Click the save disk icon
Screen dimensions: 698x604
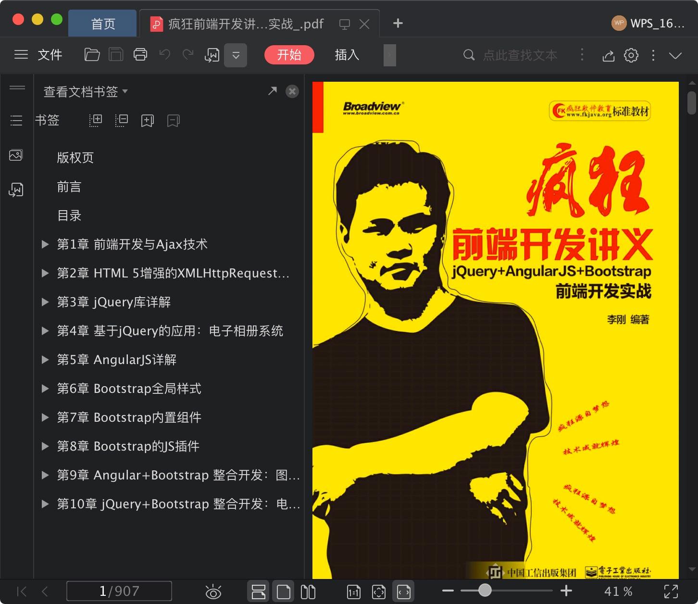[116, 55]
